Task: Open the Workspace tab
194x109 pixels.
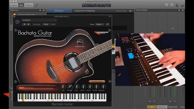Action: 59,11
